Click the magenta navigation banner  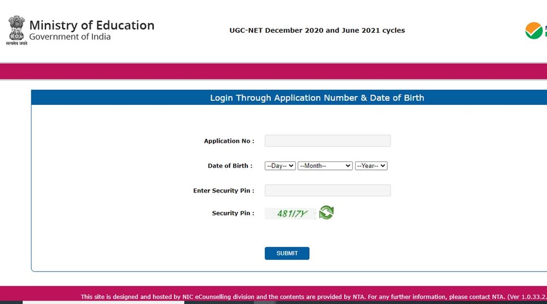pyautogui.click(x=273, y=72)
